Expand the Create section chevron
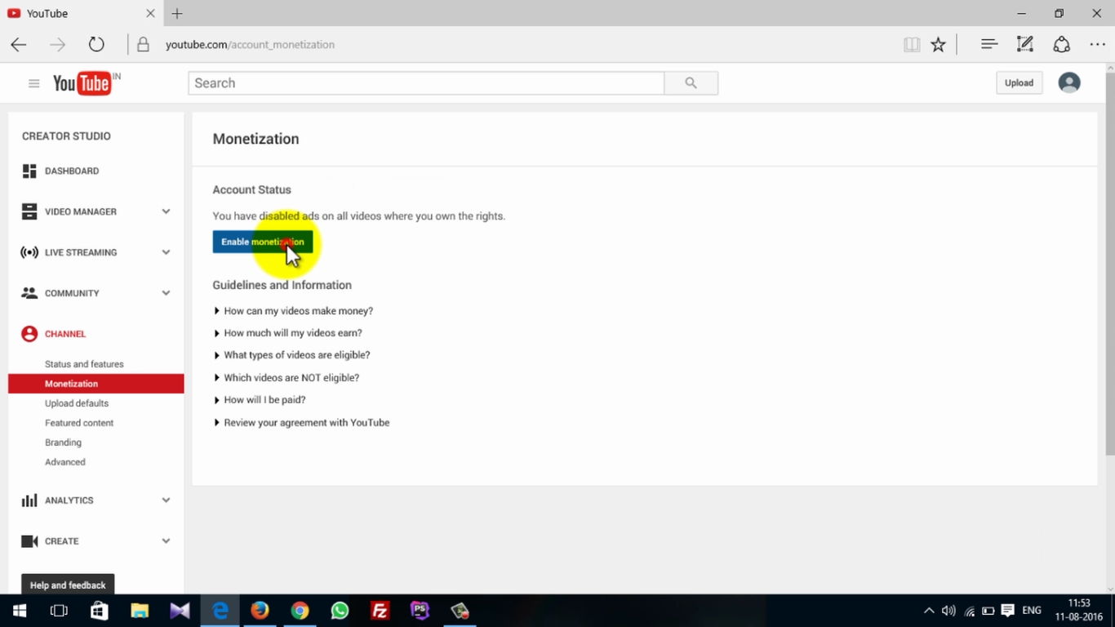Screen dimensions: 1115x627 pos(166,541)
